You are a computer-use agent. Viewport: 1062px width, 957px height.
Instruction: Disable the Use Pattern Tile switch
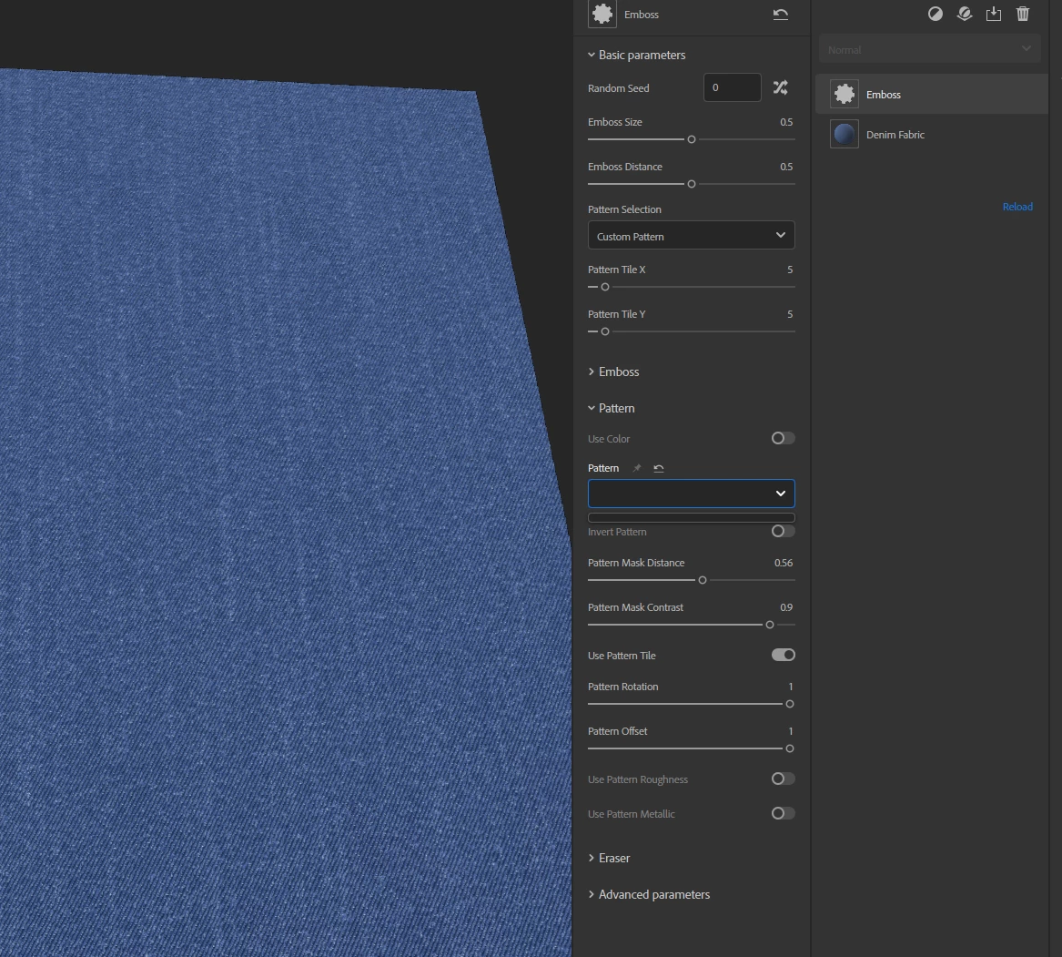click(783, 655)
